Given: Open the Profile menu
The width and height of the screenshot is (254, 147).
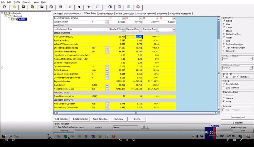Looking at the screenshot, I should click(x=16, y=2).
